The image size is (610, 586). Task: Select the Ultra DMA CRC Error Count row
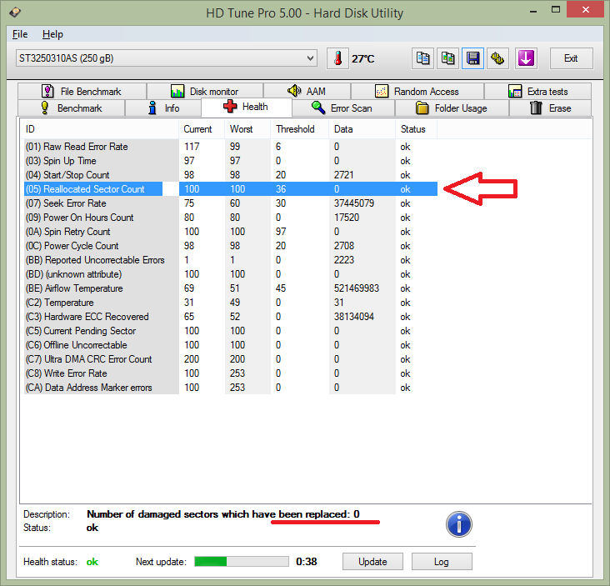(x=230, y=359)
